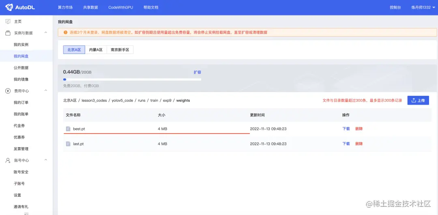Screen dimensions: 438x215
Task: Open 账号安全 in sidebar
Action: pos(21,172)
